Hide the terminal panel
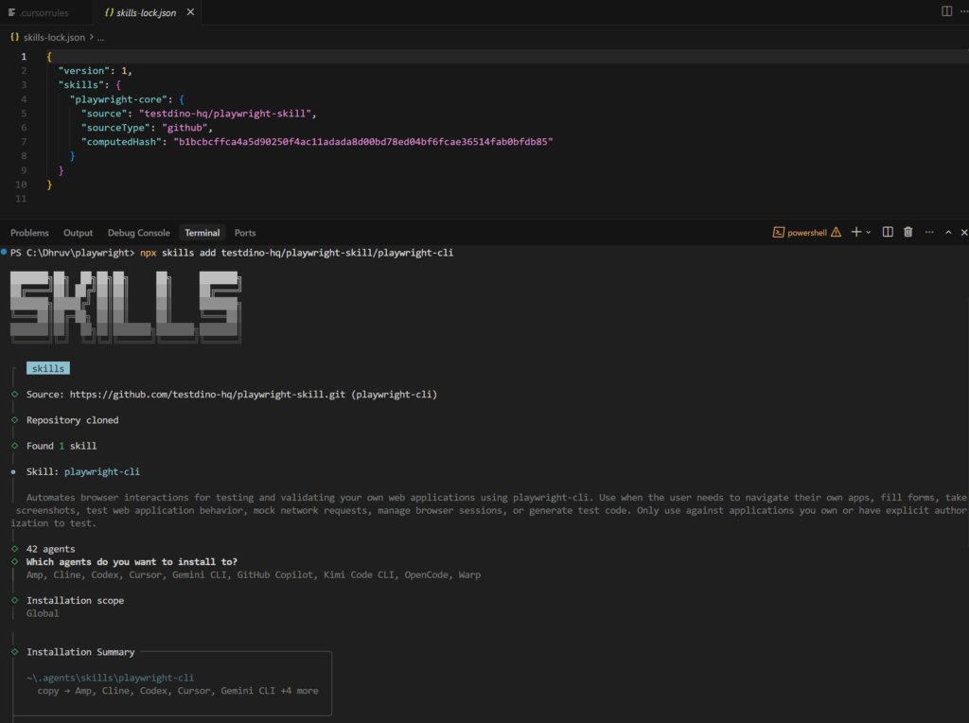Viewport: 969px width, 723px height. [964, 232]
